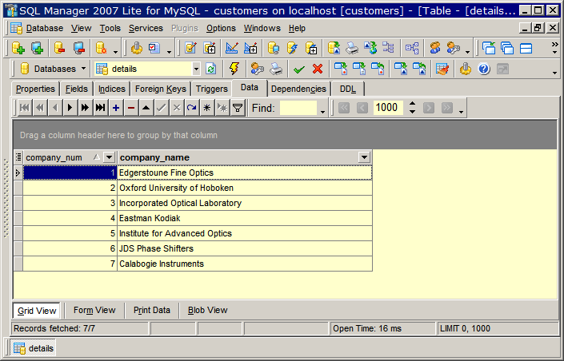Click the Register Host icon with green plus
The height and width of the screenshot is (361, 564).
pos(37,48)
